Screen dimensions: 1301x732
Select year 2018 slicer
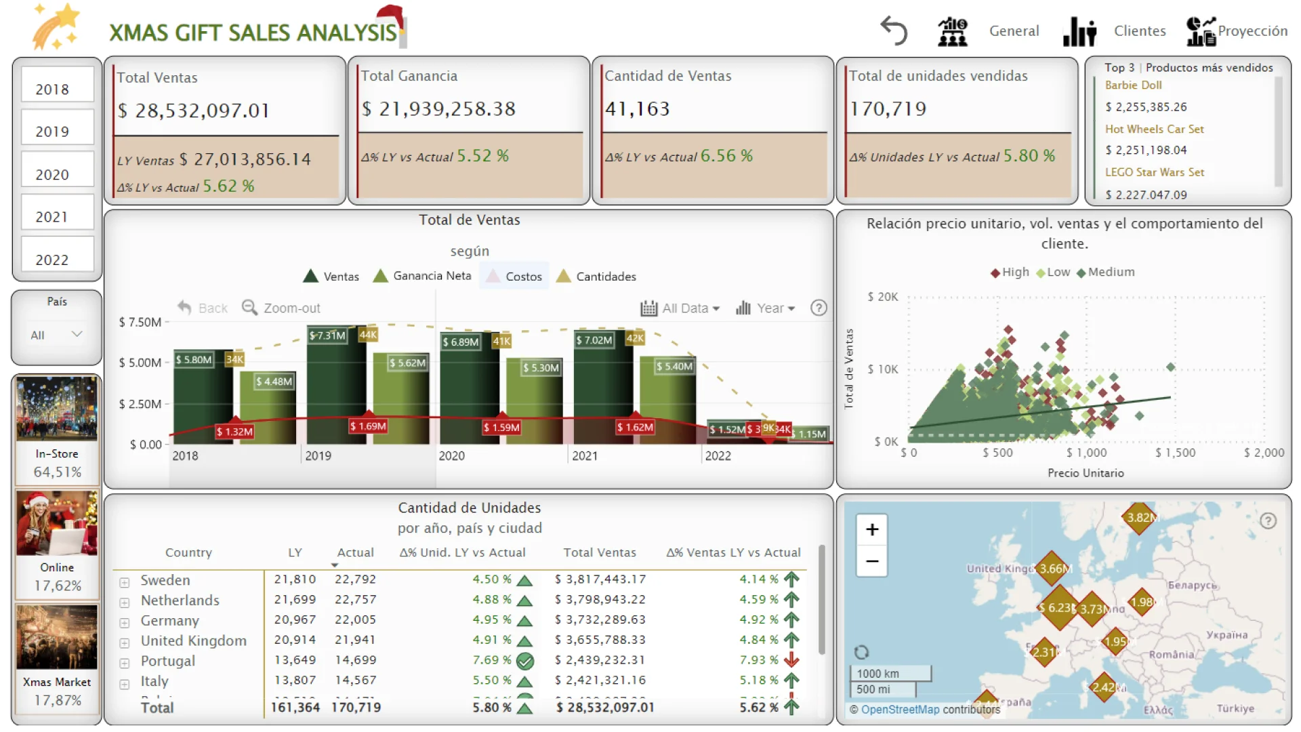coord(57,85)
